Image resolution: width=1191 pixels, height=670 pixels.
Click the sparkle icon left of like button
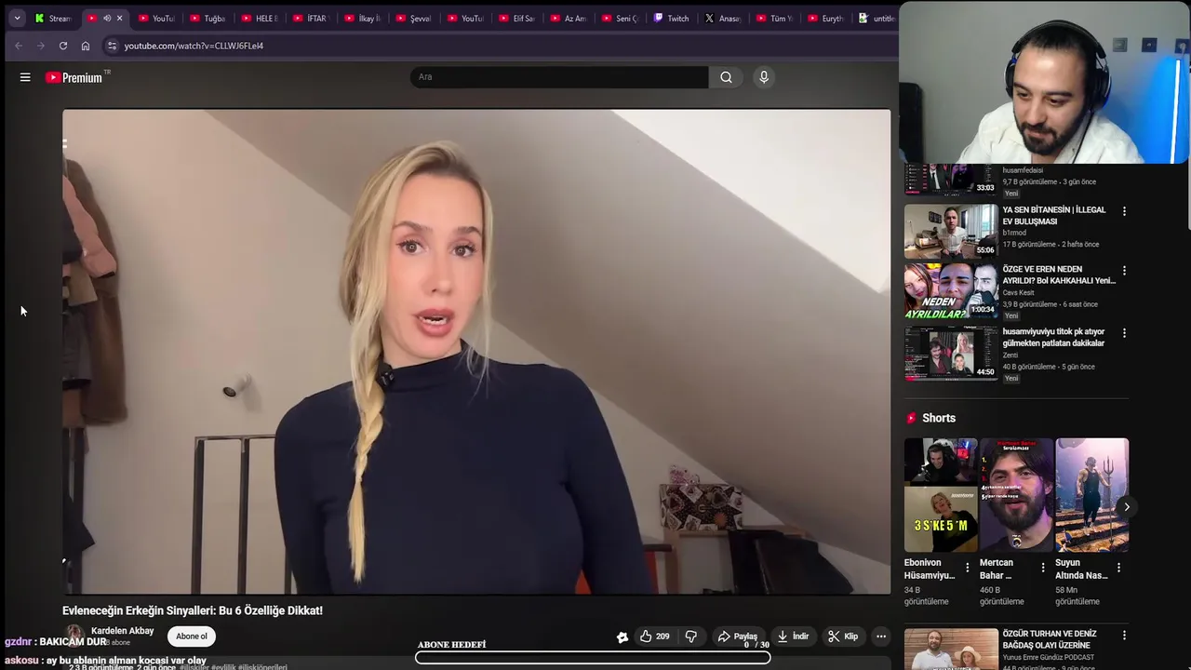pyautogui.click(x=622, y=637)
